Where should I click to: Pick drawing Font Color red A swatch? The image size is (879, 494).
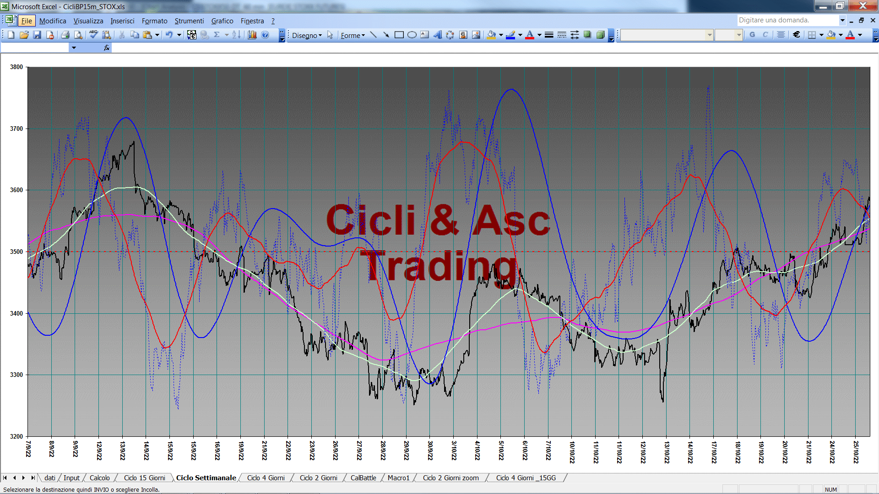(x=530, y=35)
